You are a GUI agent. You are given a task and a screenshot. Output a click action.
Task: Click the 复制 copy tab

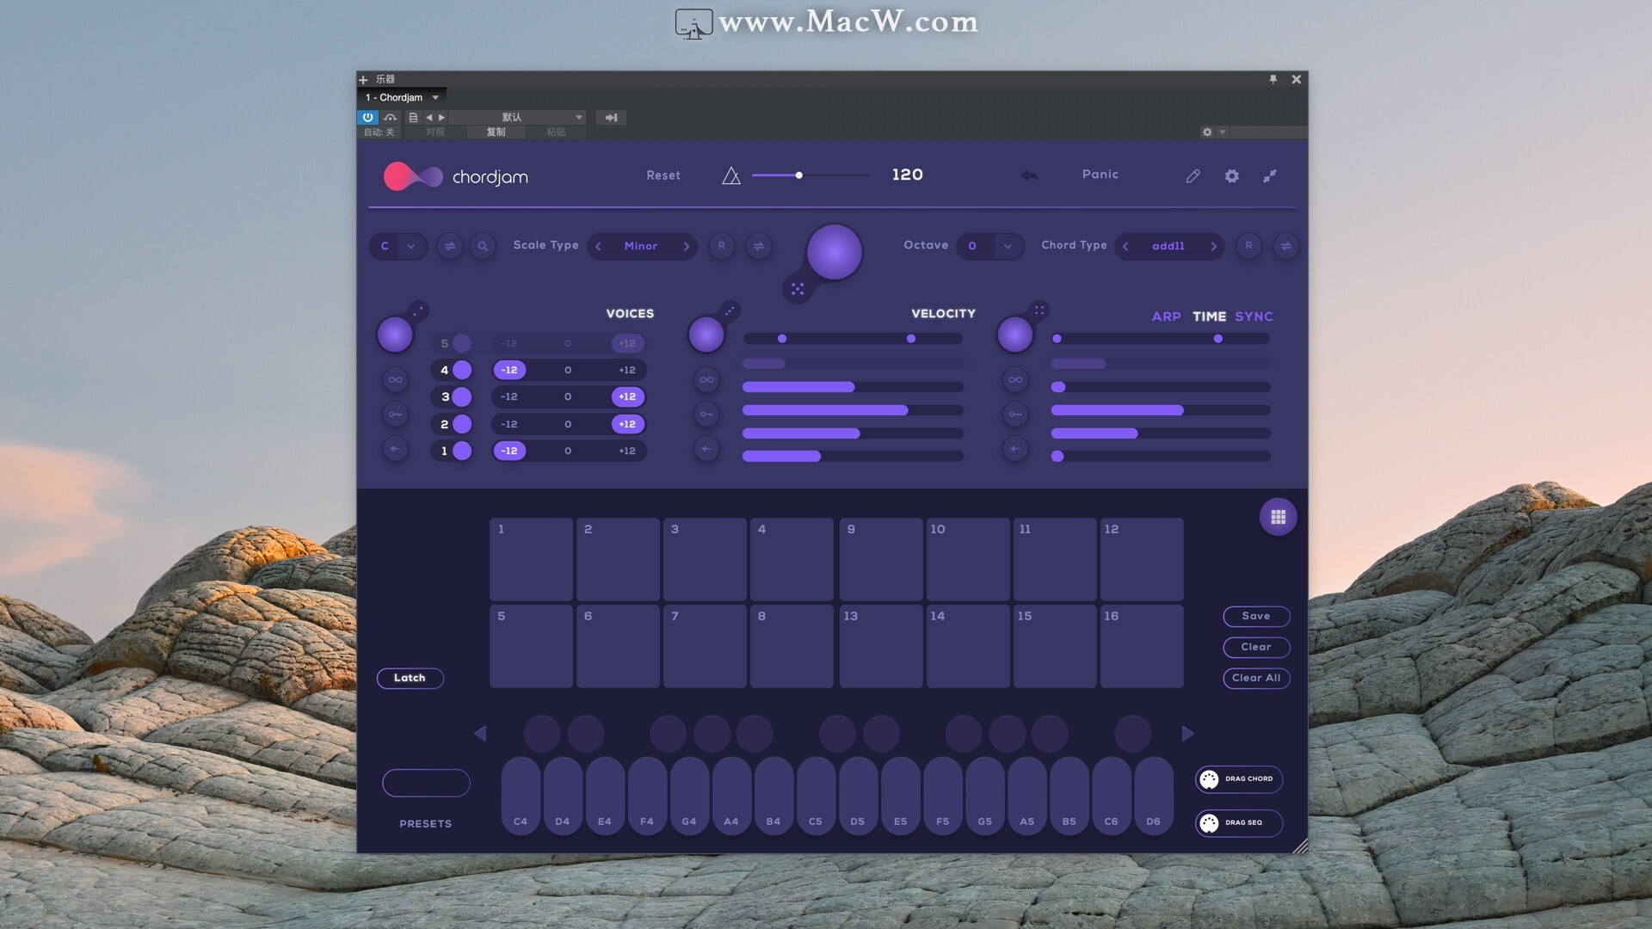coord(496,132)
